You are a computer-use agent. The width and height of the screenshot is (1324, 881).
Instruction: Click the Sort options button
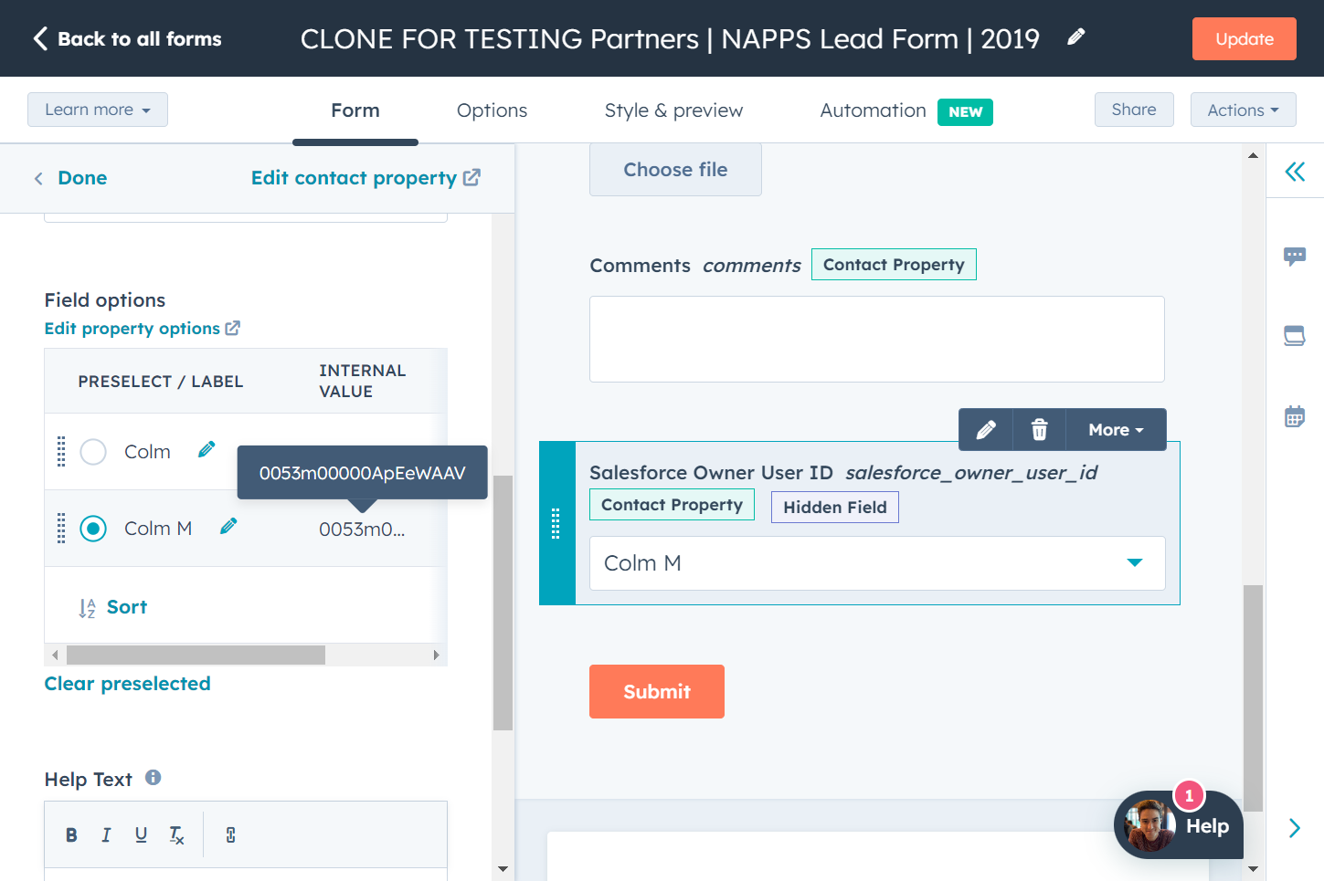113,607
